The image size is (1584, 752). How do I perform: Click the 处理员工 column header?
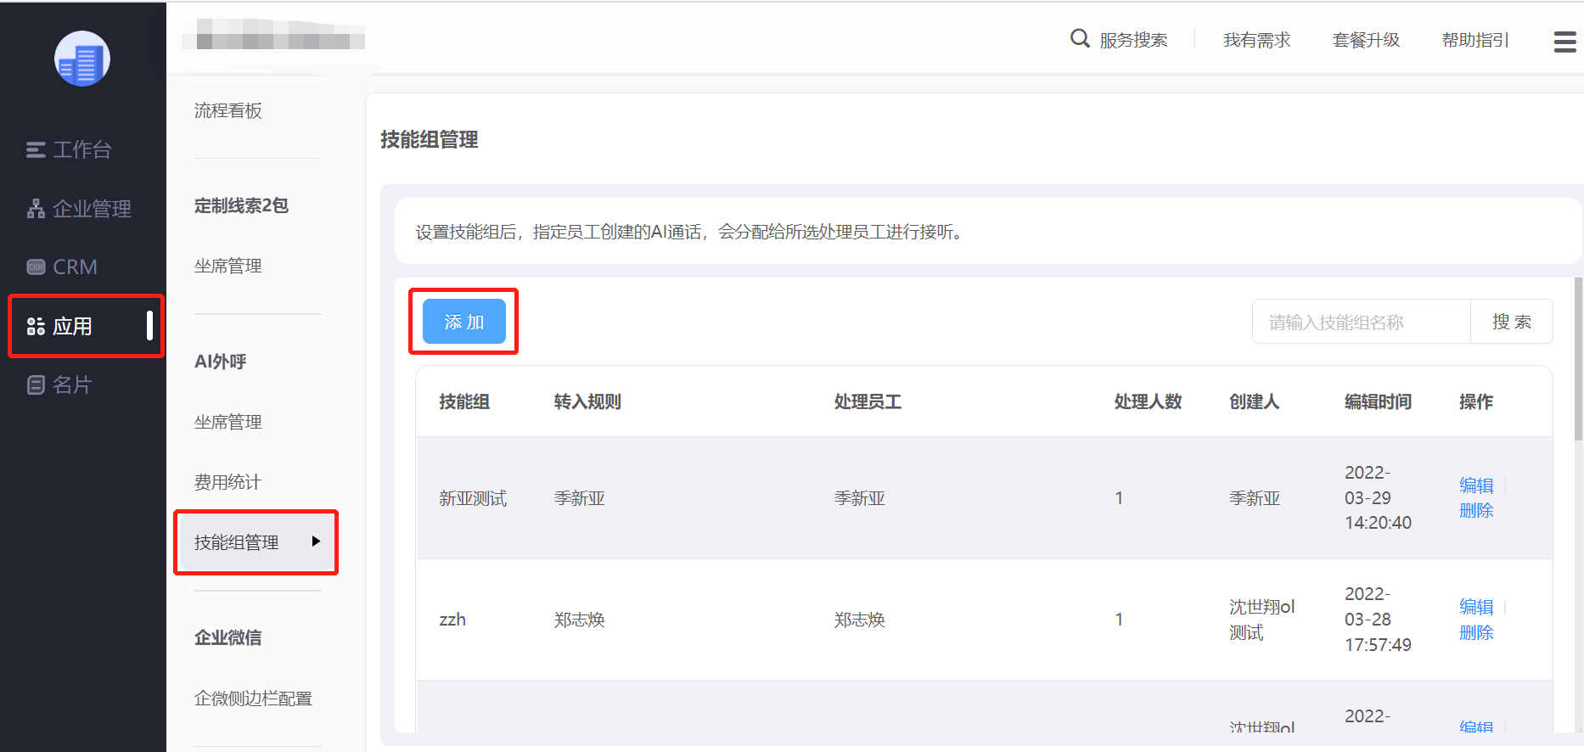868,401
